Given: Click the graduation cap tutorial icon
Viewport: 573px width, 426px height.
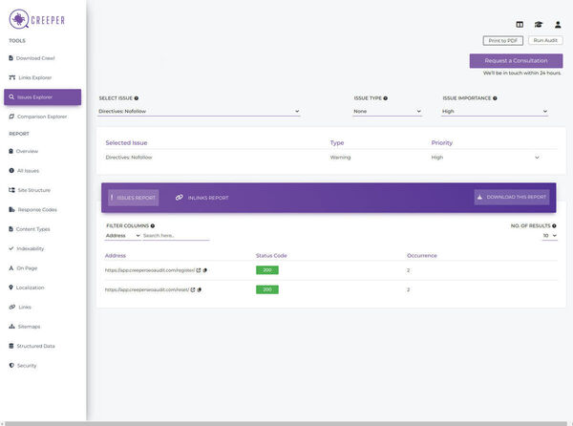Looking at the screenshot, I should [x=539, y=25].
